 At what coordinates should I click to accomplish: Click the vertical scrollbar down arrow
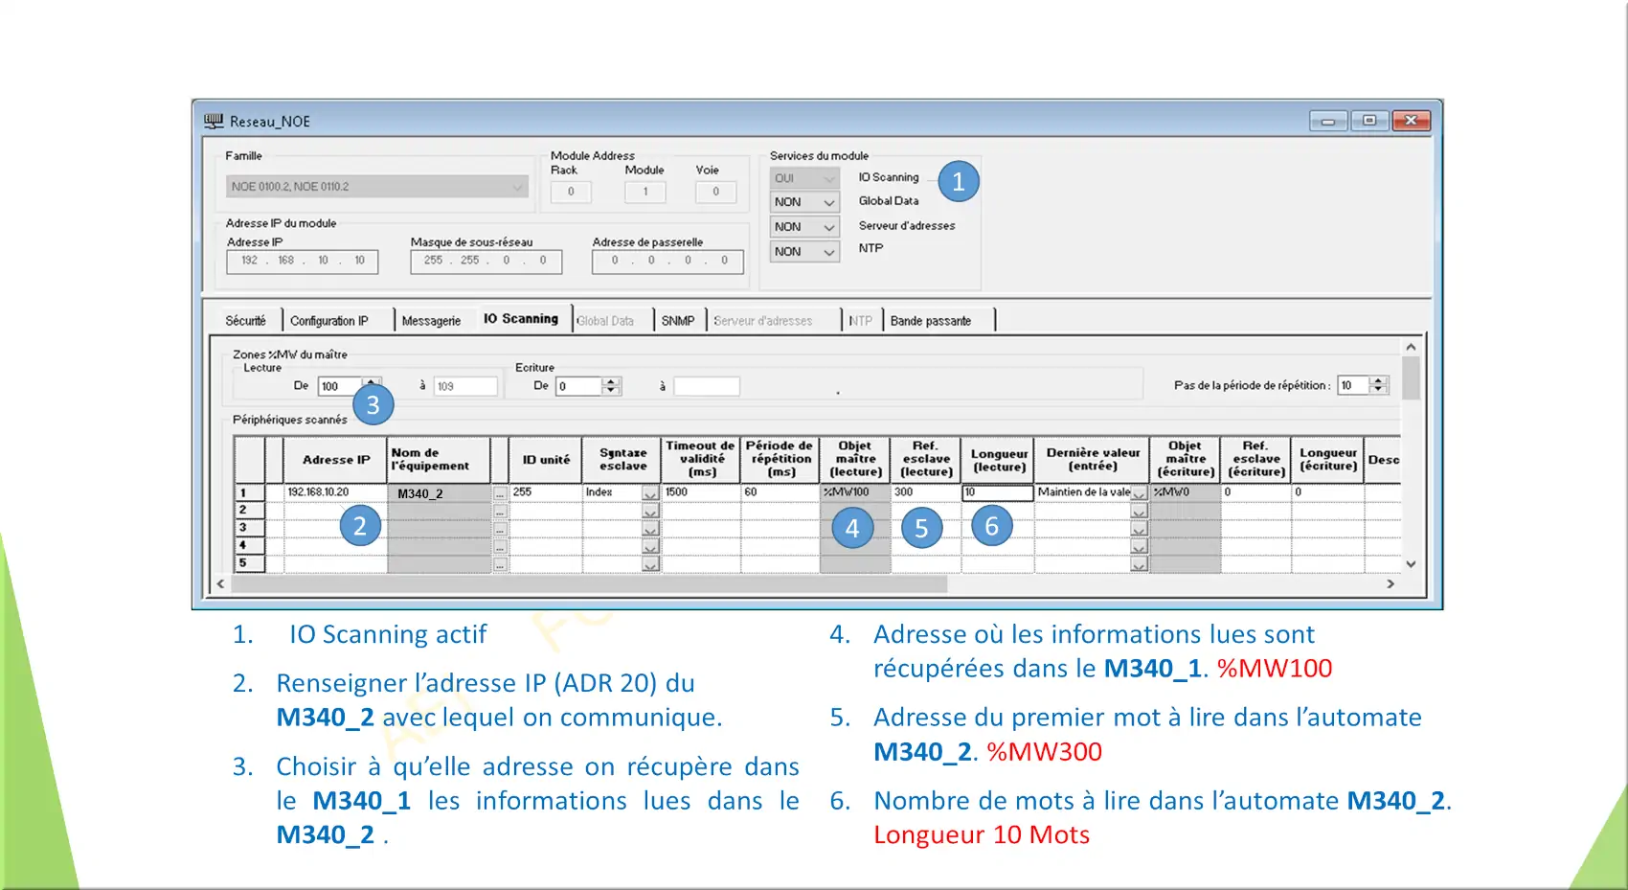coord(1411,564)
